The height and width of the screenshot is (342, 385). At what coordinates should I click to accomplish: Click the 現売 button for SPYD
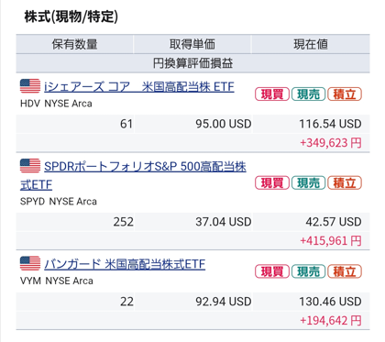308,182
